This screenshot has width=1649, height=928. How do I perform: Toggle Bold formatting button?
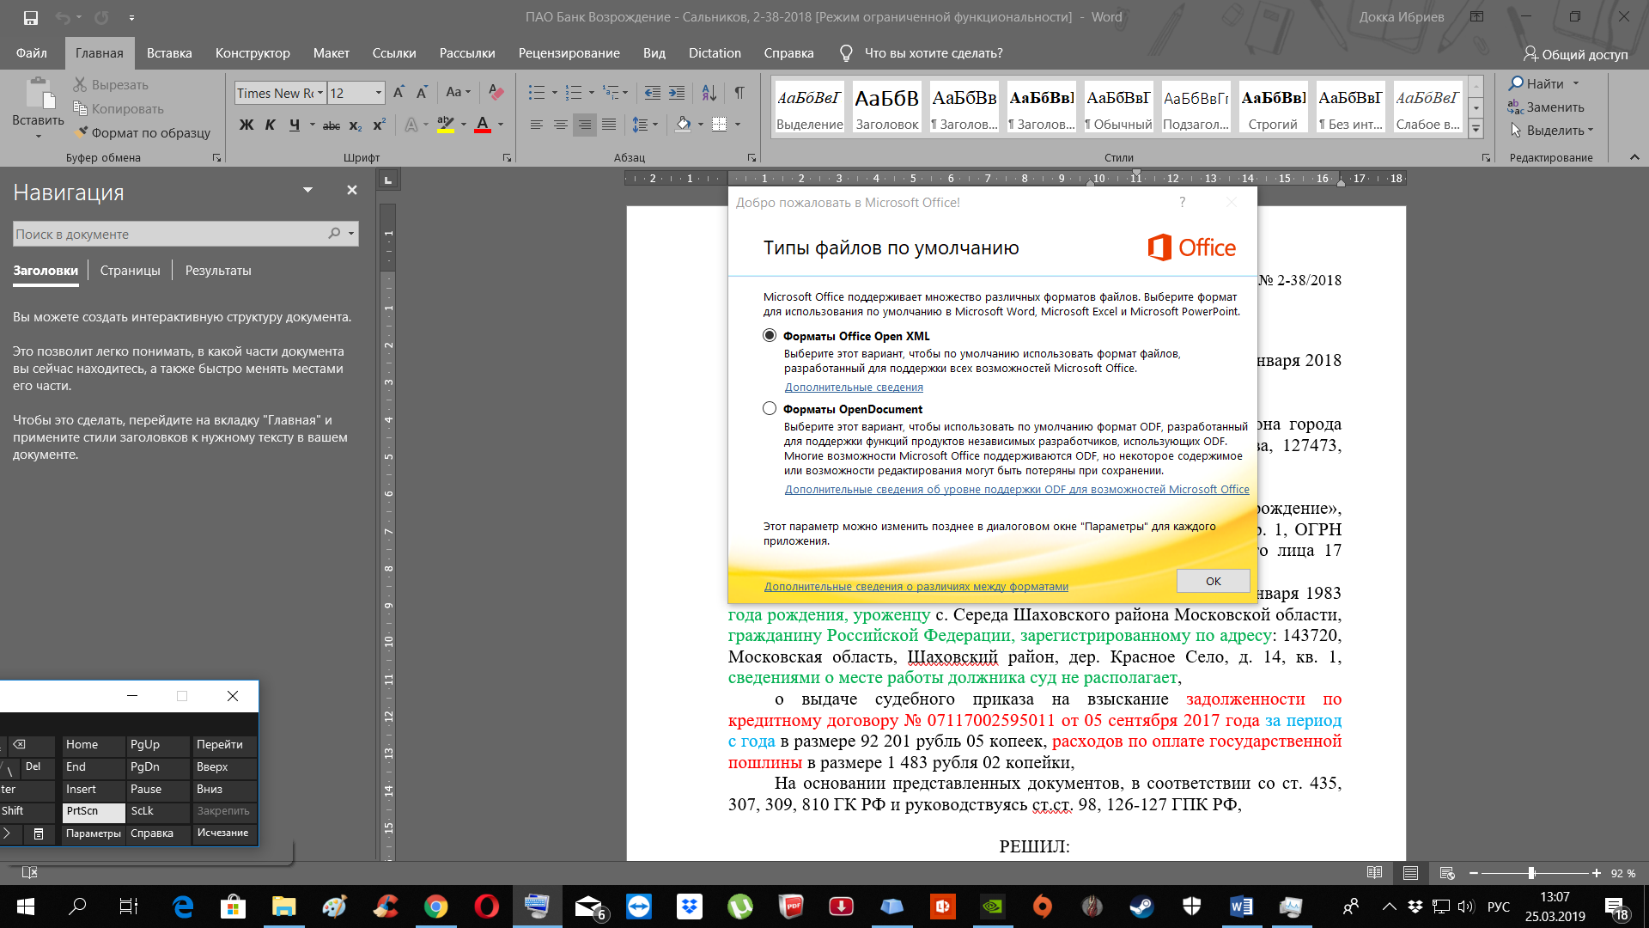click(x=246, y=125)
